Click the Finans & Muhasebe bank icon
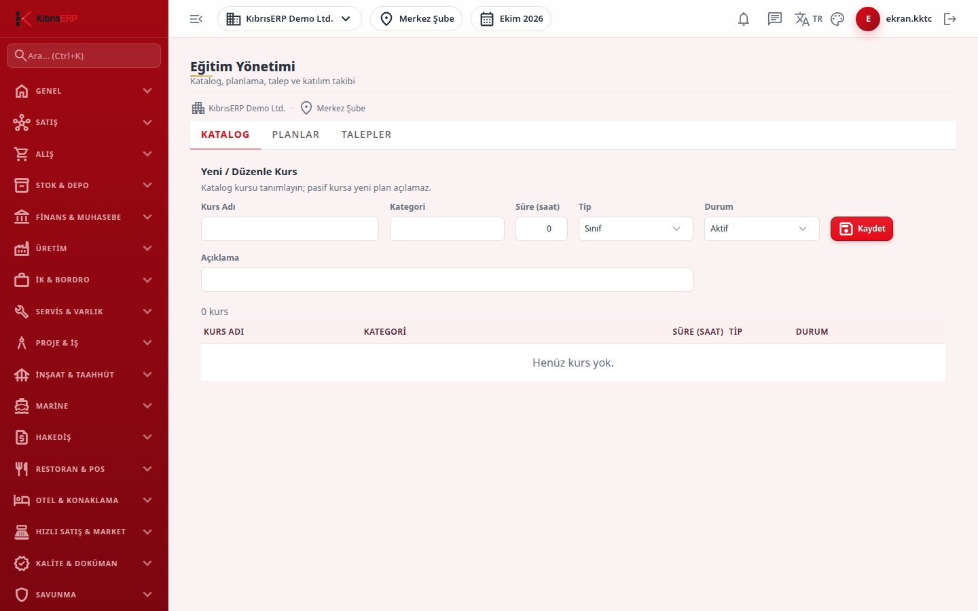 point(22,217)
